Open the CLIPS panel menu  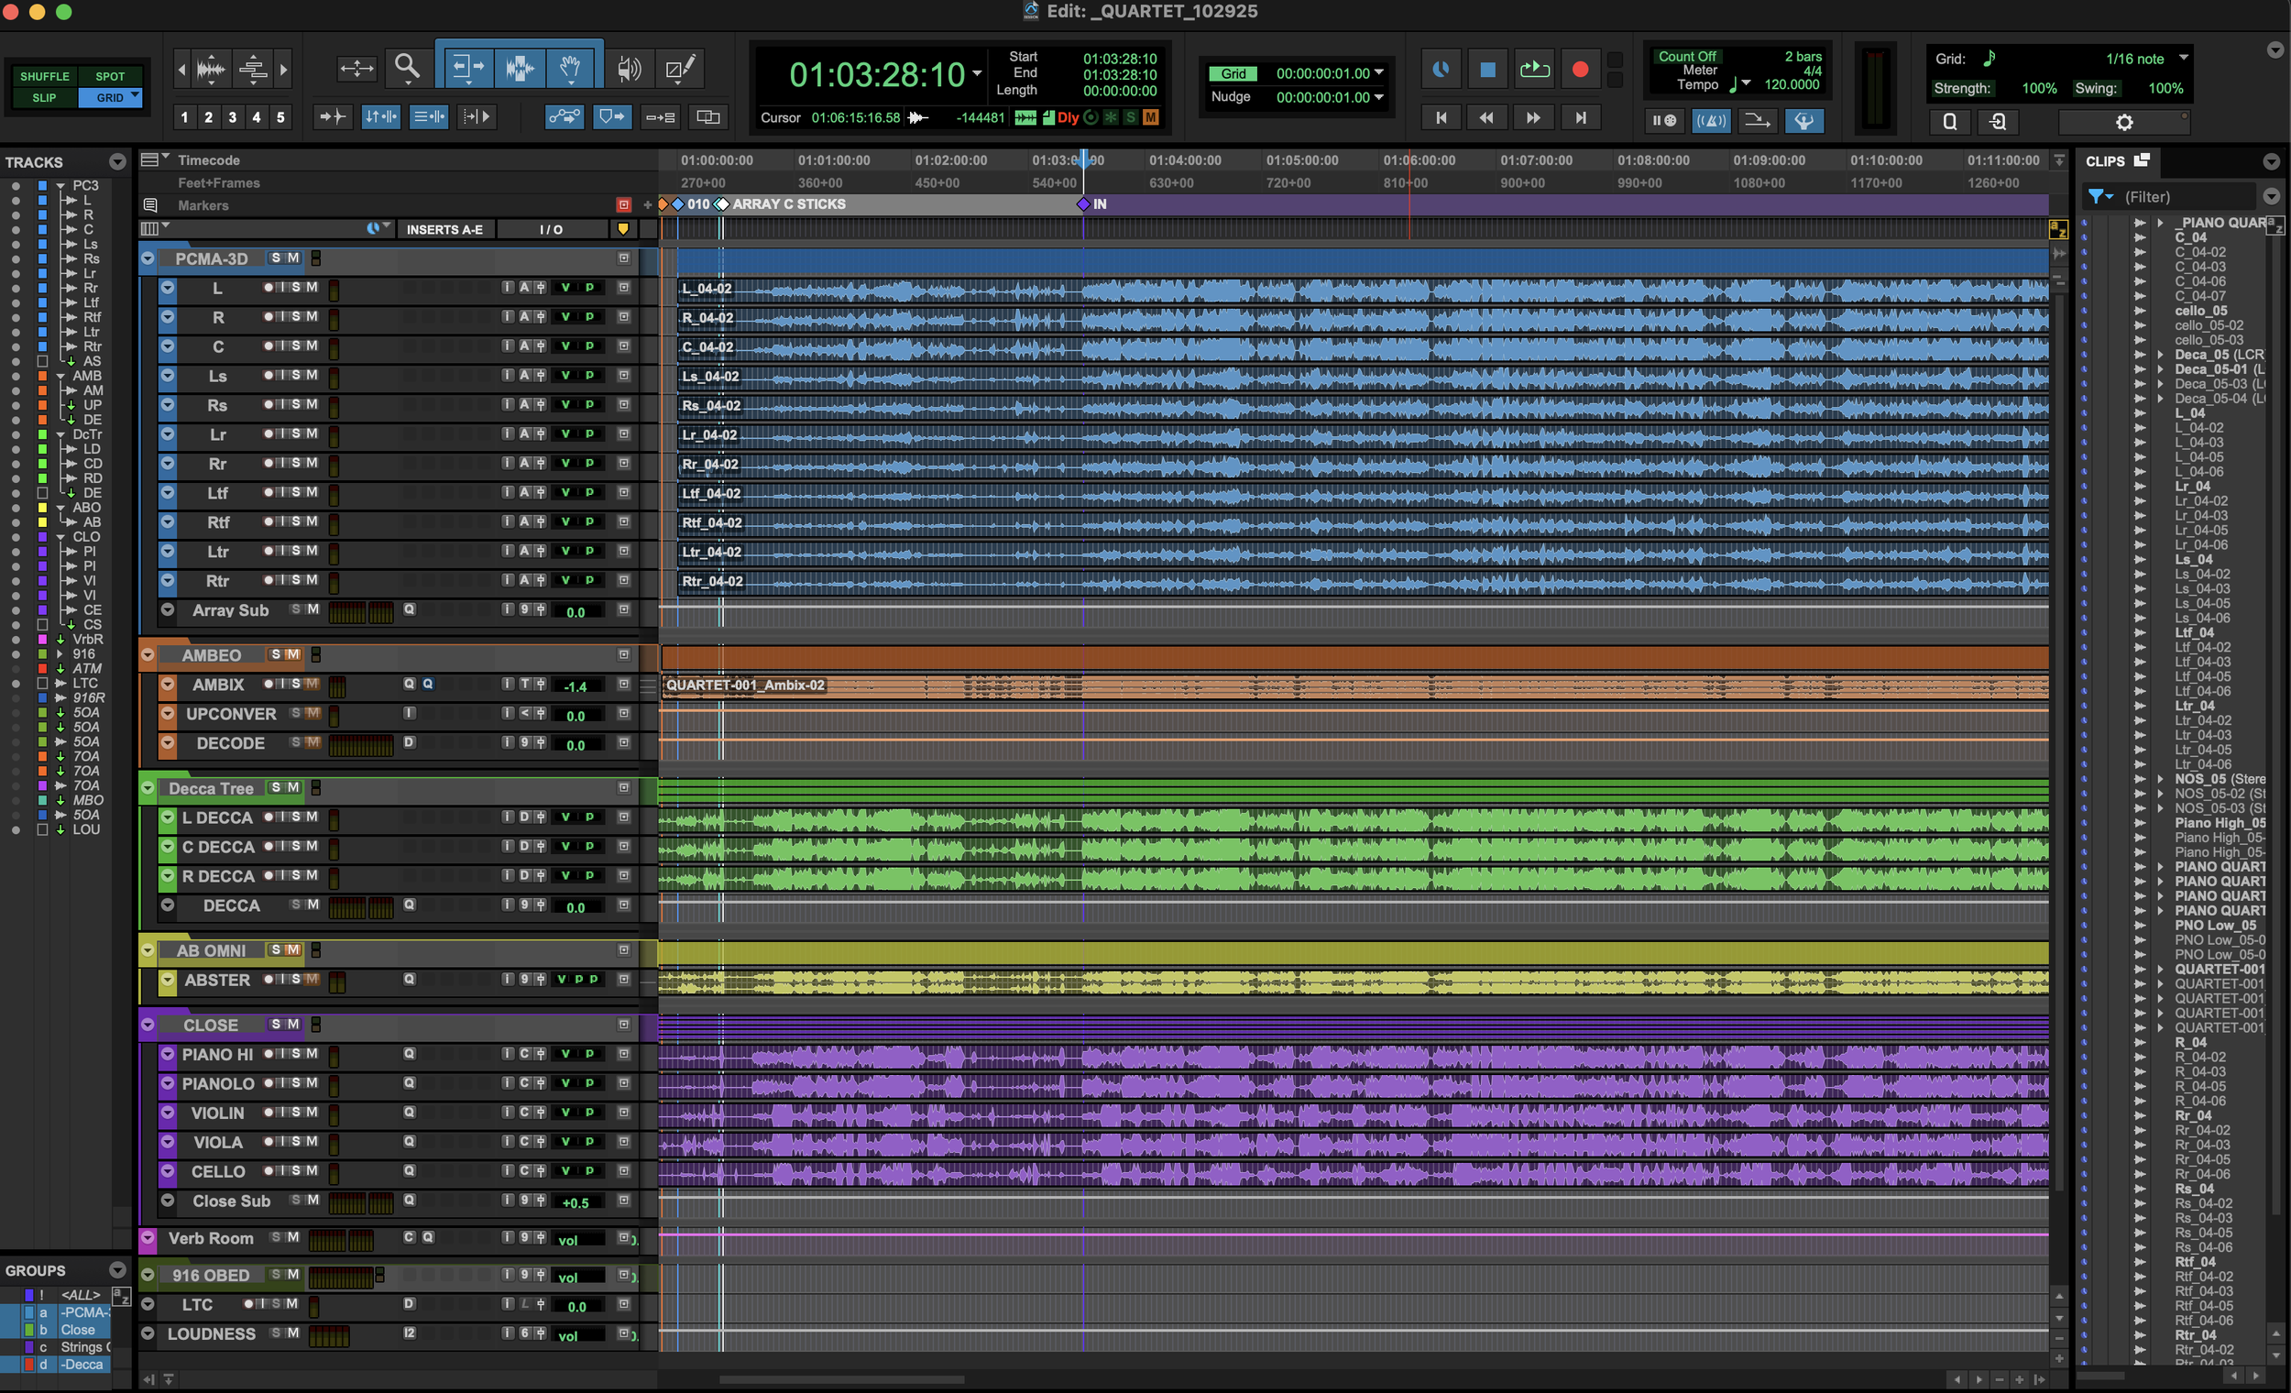coord(2273,160)
